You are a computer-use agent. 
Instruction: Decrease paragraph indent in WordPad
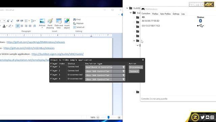pos(18,21)
